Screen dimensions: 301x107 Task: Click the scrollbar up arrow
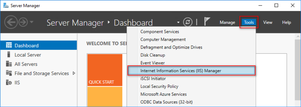coord(298,36)
